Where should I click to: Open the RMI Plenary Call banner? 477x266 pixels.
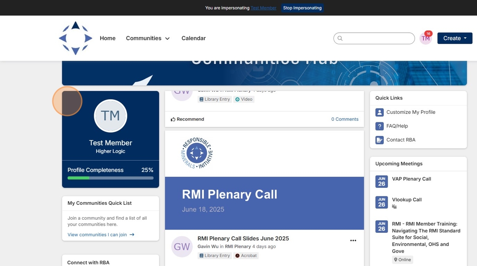tap(264, 203)
